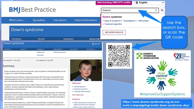Viewport: 194px width, 109px height.
Task: Open Patient information menu item
Action: pos(86,20)
